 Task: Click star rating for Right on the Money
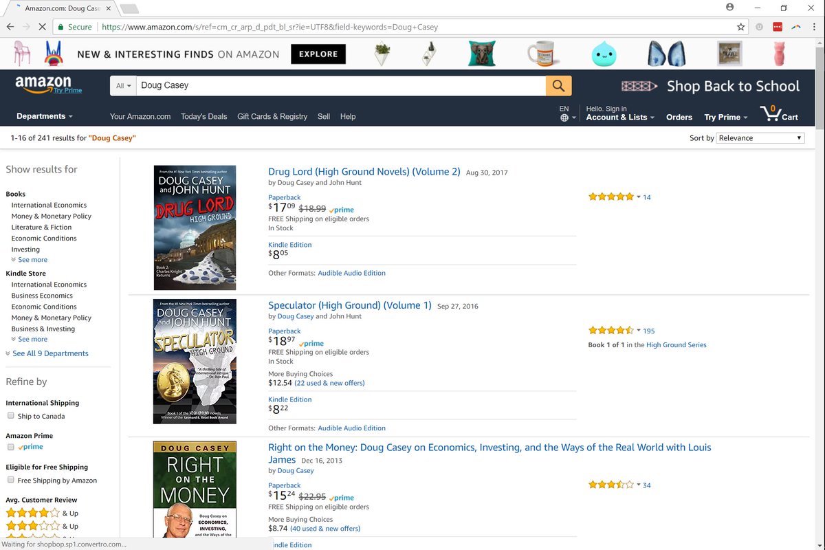click(x=610, y=485)
